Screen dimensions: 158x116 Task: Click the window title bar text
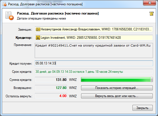click(45, 4)
